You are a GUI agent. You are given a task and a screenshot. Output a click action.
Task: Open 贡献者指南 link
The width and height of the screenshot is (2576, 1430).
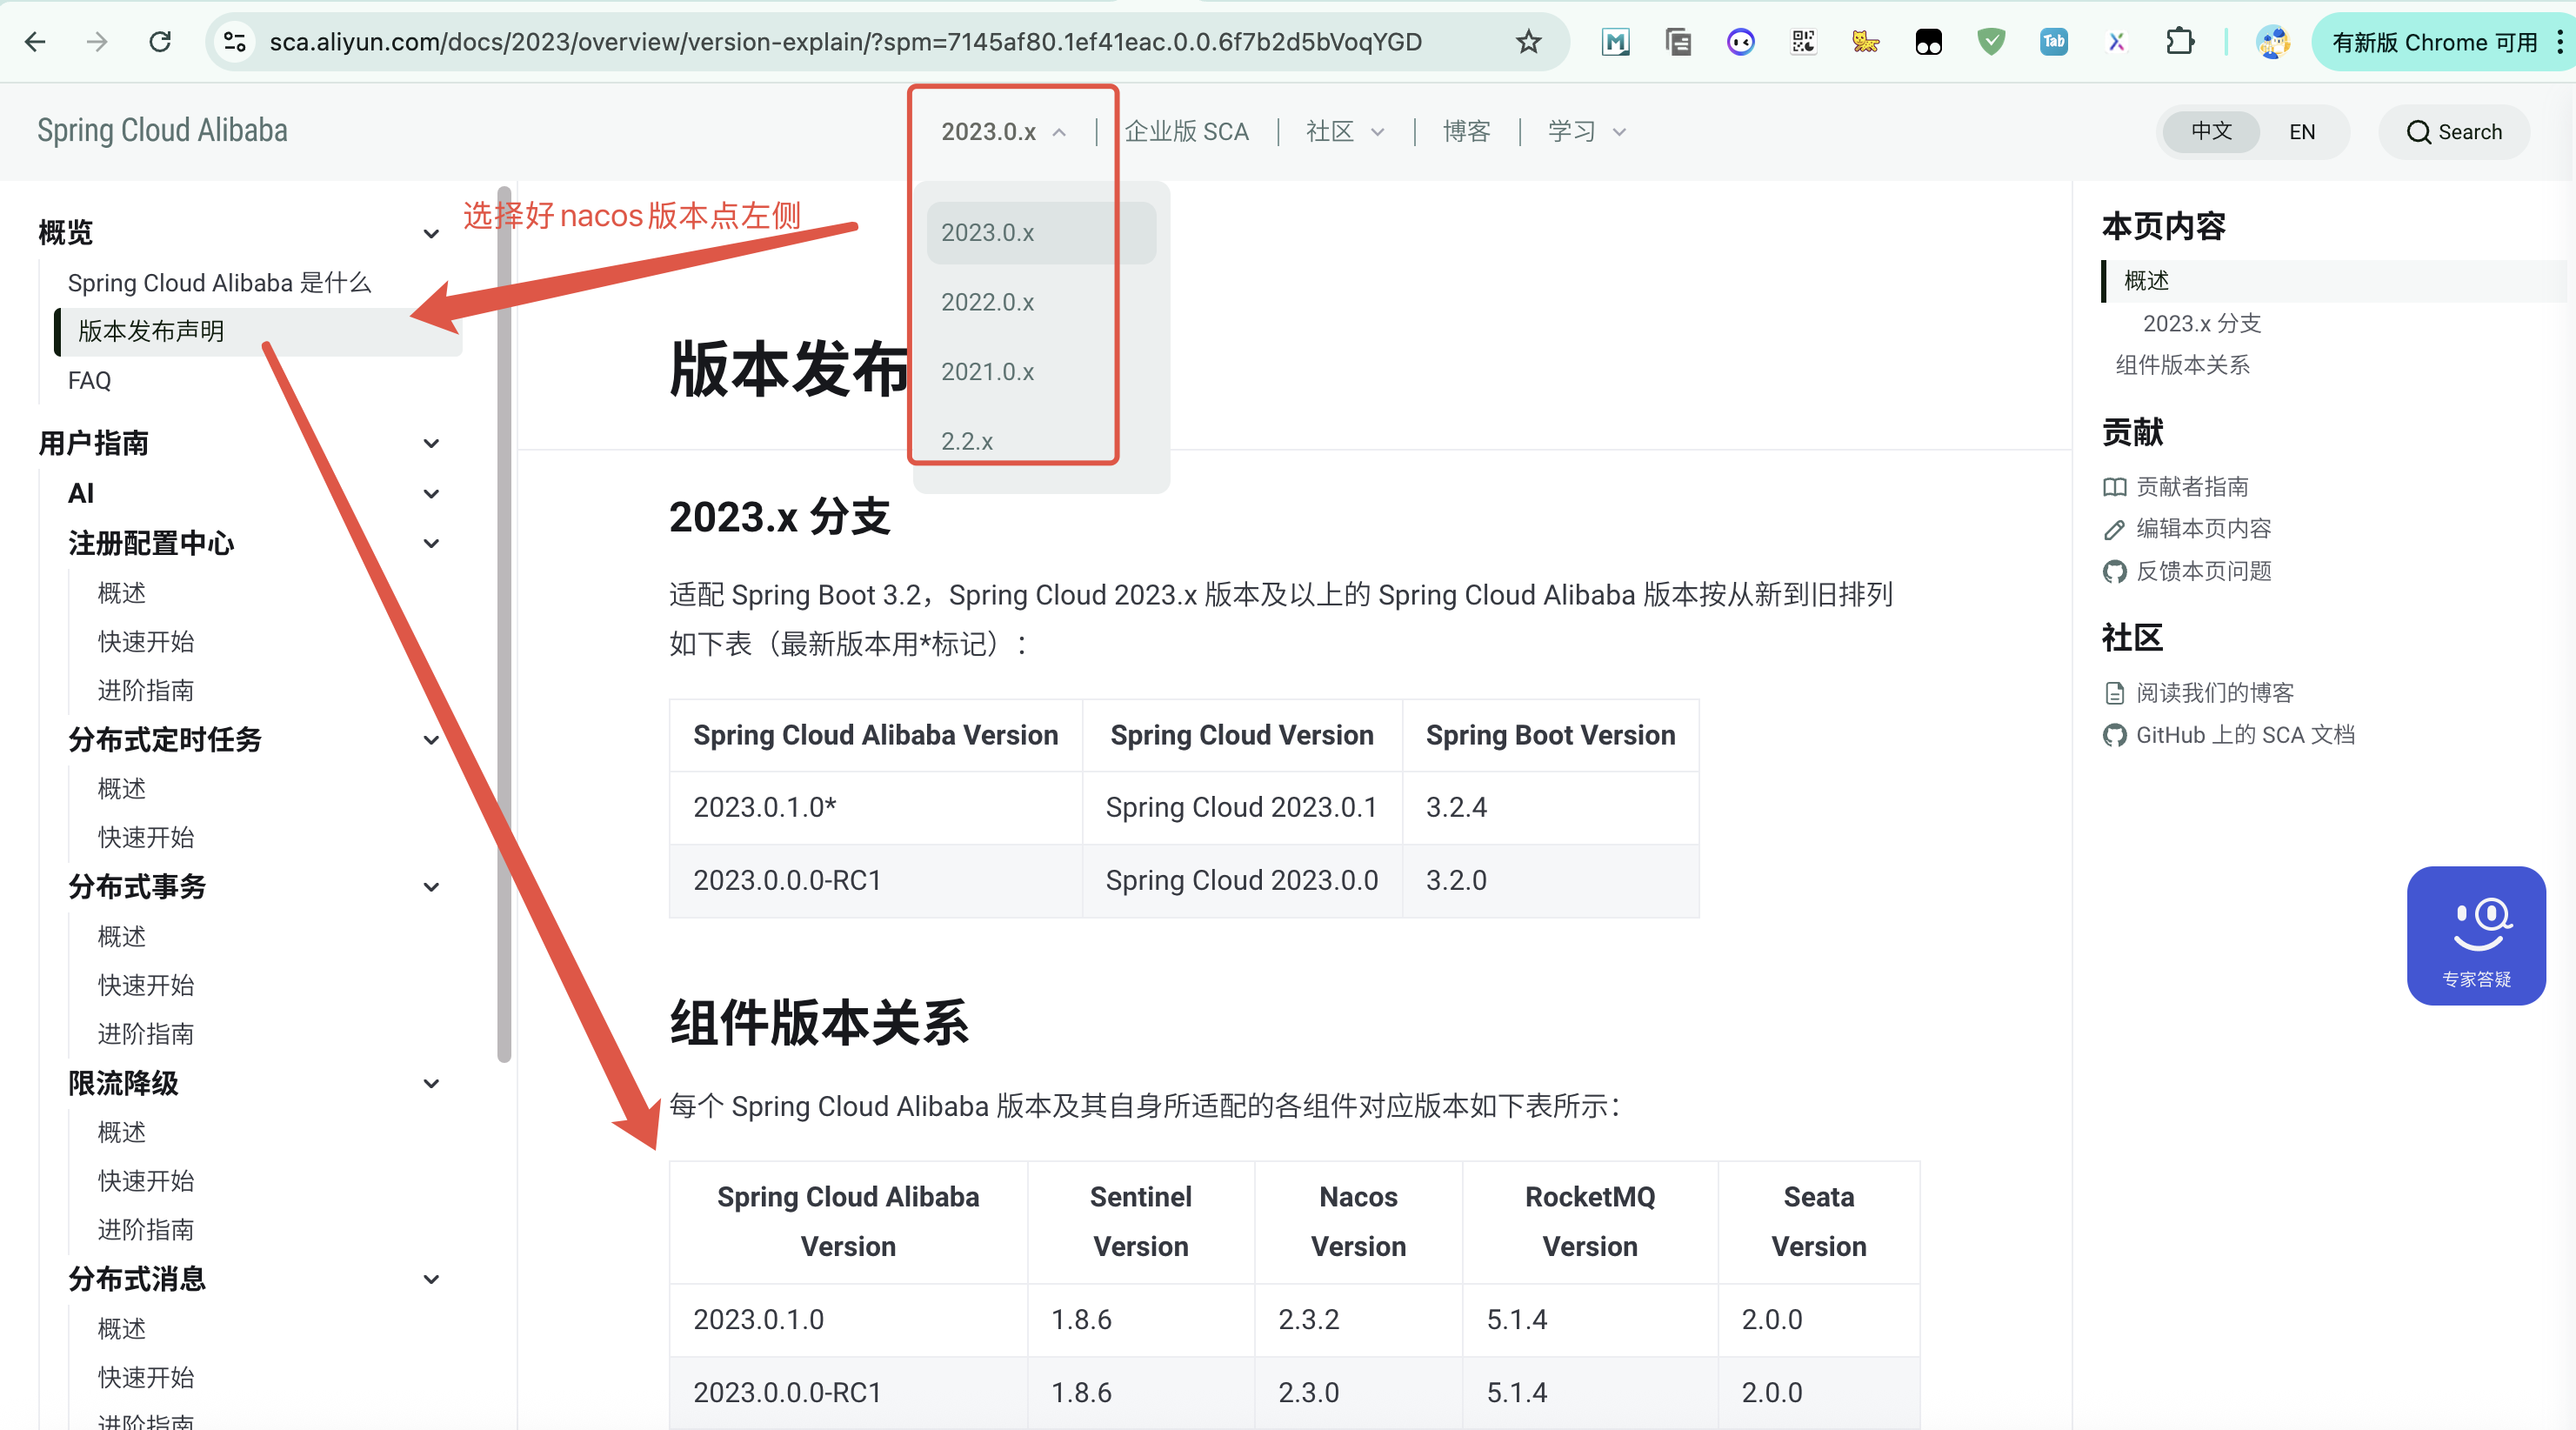(2178, 487)
